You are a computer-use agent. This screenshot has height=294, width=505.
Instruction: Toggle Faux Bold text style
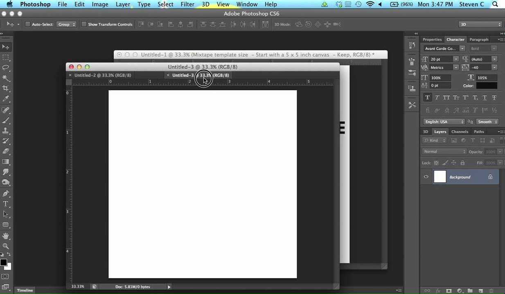pos(428,98)
